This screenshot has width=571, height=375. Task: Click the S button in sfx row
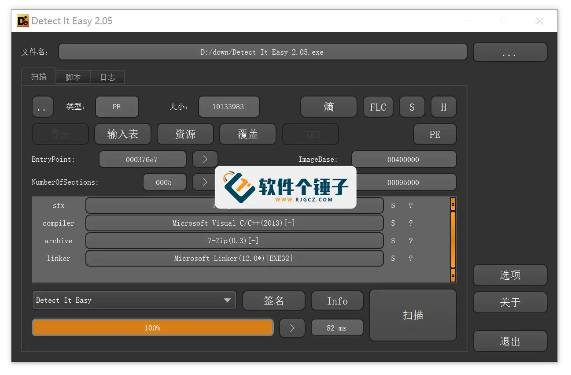pyautogui.click(x=393, y=205)
